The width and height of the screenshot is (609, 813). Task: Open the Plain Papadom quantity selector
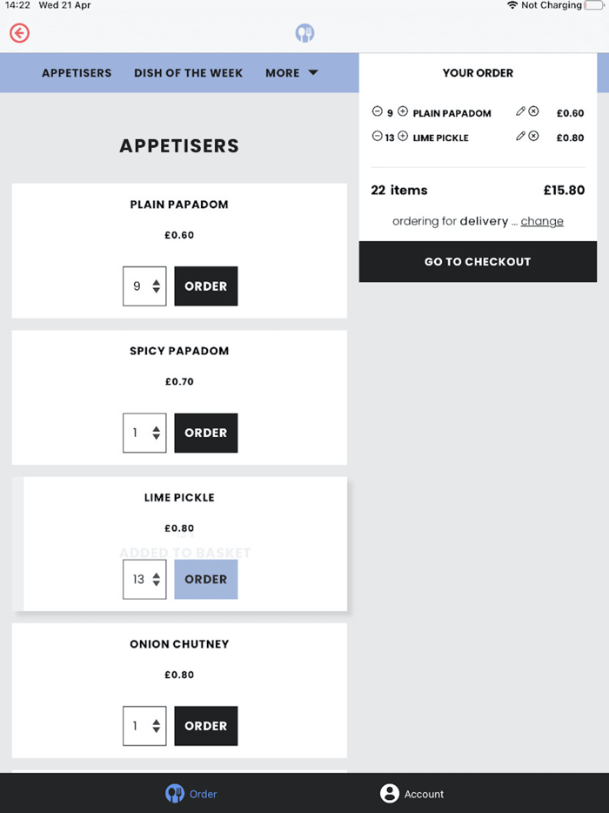pos(144,286)
